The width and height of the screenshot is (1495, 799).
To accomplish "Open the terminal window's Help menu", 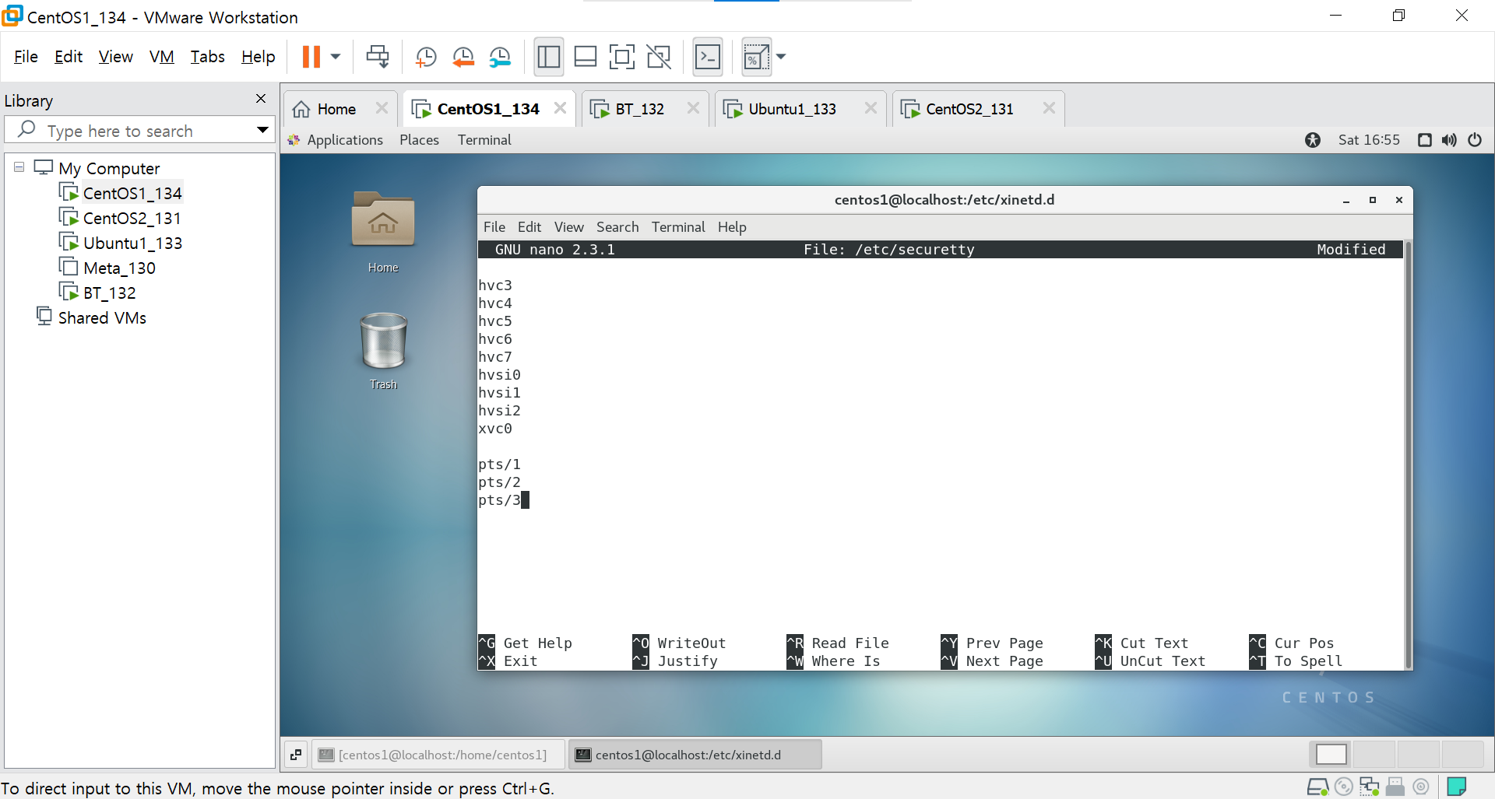I will click(732, 227).
